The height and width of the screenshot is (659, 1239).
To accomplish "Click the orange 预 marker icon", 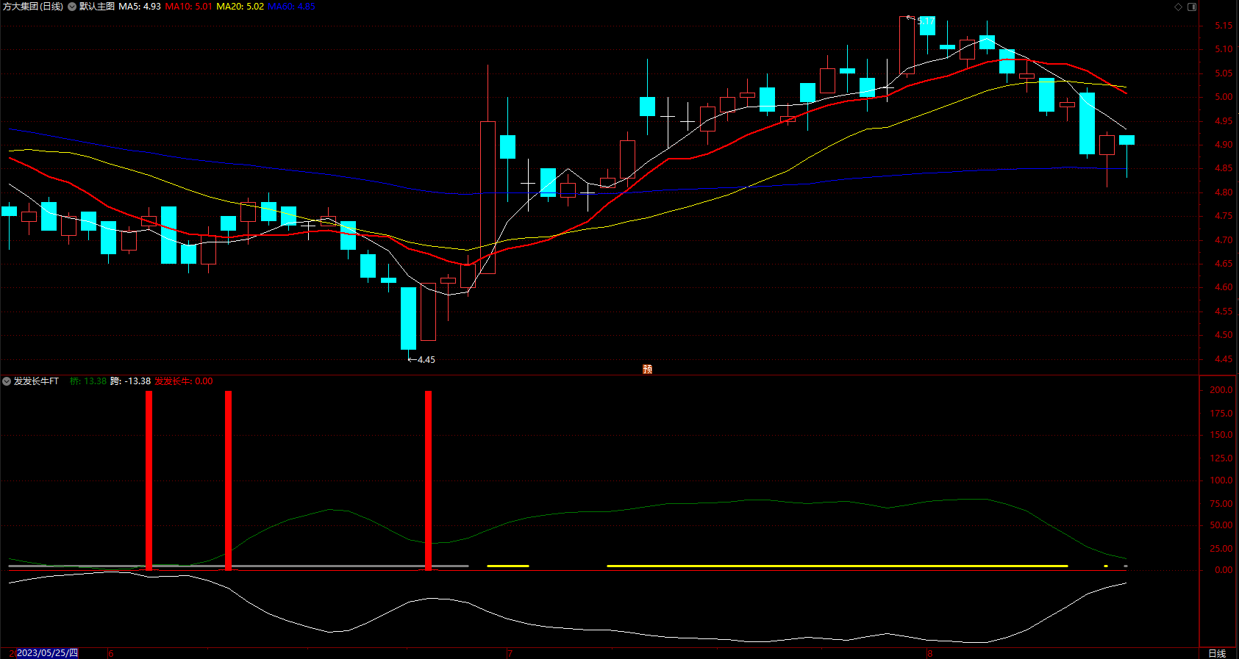I will tap(647, 369).
